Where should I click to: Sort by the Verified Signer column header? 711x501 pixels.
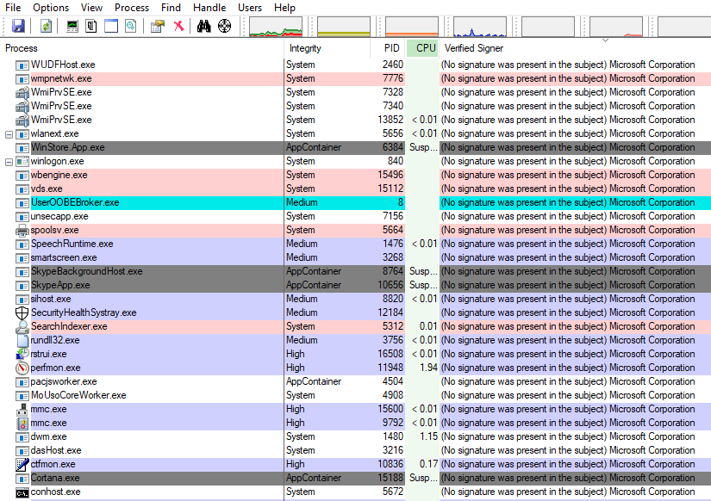575,48
